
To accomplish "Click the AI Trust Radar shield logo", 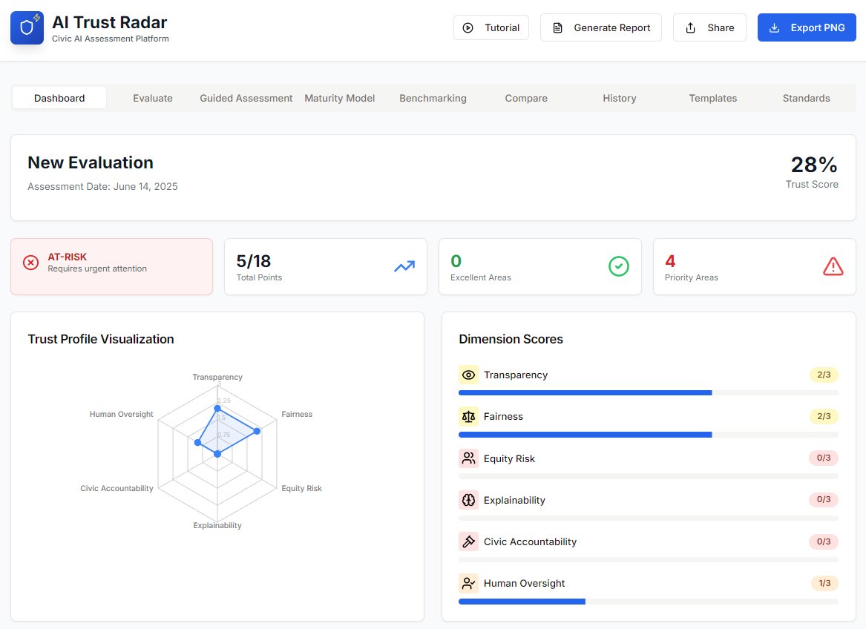I will point(27,27).
